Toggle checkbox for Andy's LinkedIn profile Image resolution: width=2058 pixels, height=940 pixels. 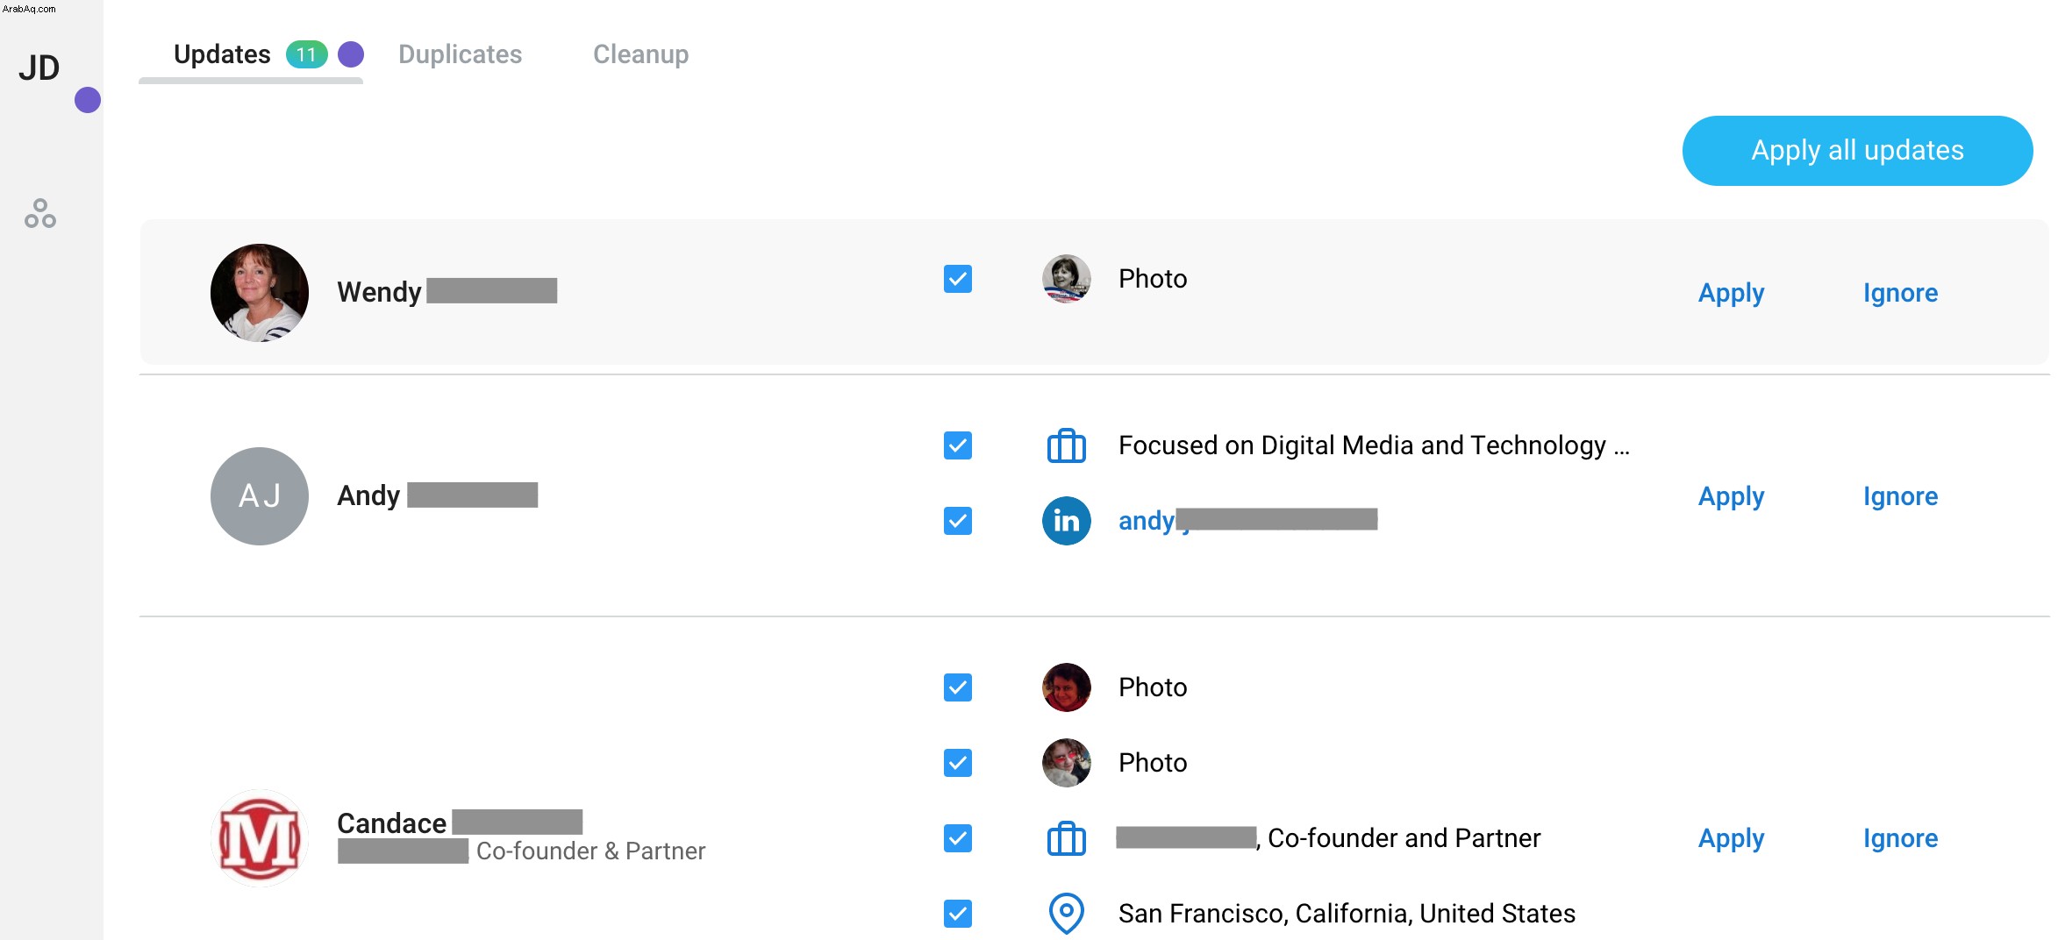pos(958,521)
